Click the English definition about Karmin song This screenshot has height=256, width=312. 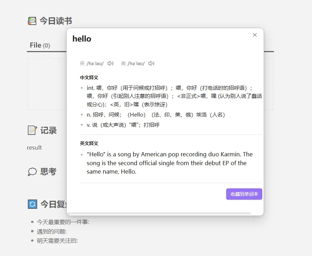tap(170, 163)
